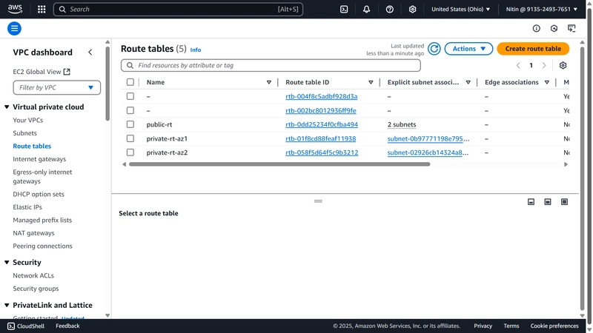Open Internet gateways in the sidebar
This screenshot has width=593, height=333.
(39, 159)
